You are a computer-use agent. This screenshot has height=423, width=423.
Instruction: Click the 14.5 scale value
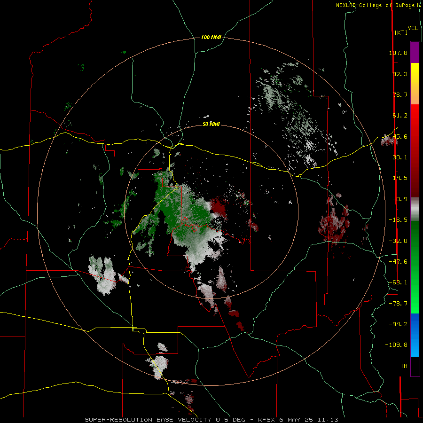click(x=400, y=178)
